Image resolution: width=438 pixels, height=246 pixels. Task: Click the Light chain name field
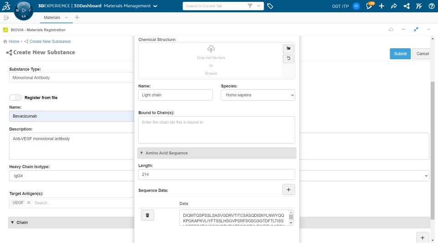175,95
